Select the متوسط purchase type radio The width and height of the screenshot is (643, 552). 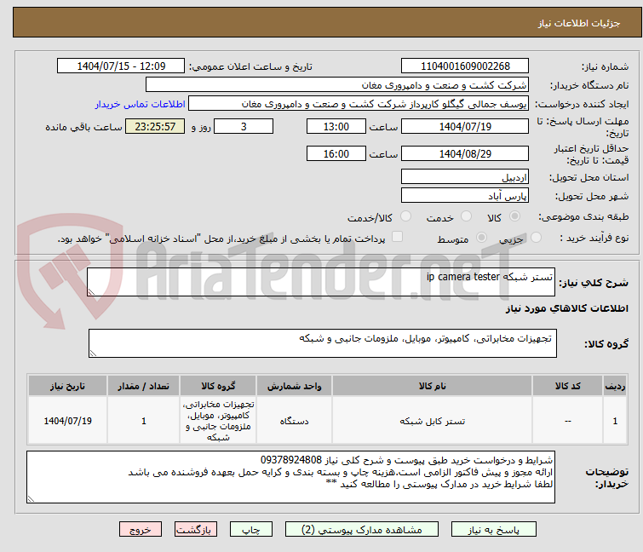coord(481,238)
